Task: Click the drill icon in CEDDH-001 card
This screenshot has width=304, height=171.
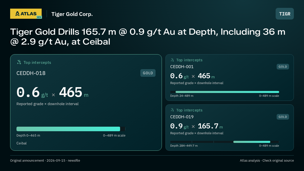Action: tap(172, 60)
